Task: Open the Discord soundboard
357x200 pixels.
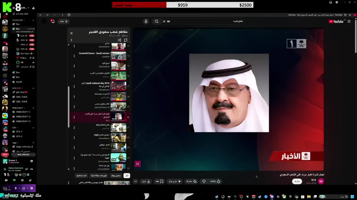Action: click(30, 180)
